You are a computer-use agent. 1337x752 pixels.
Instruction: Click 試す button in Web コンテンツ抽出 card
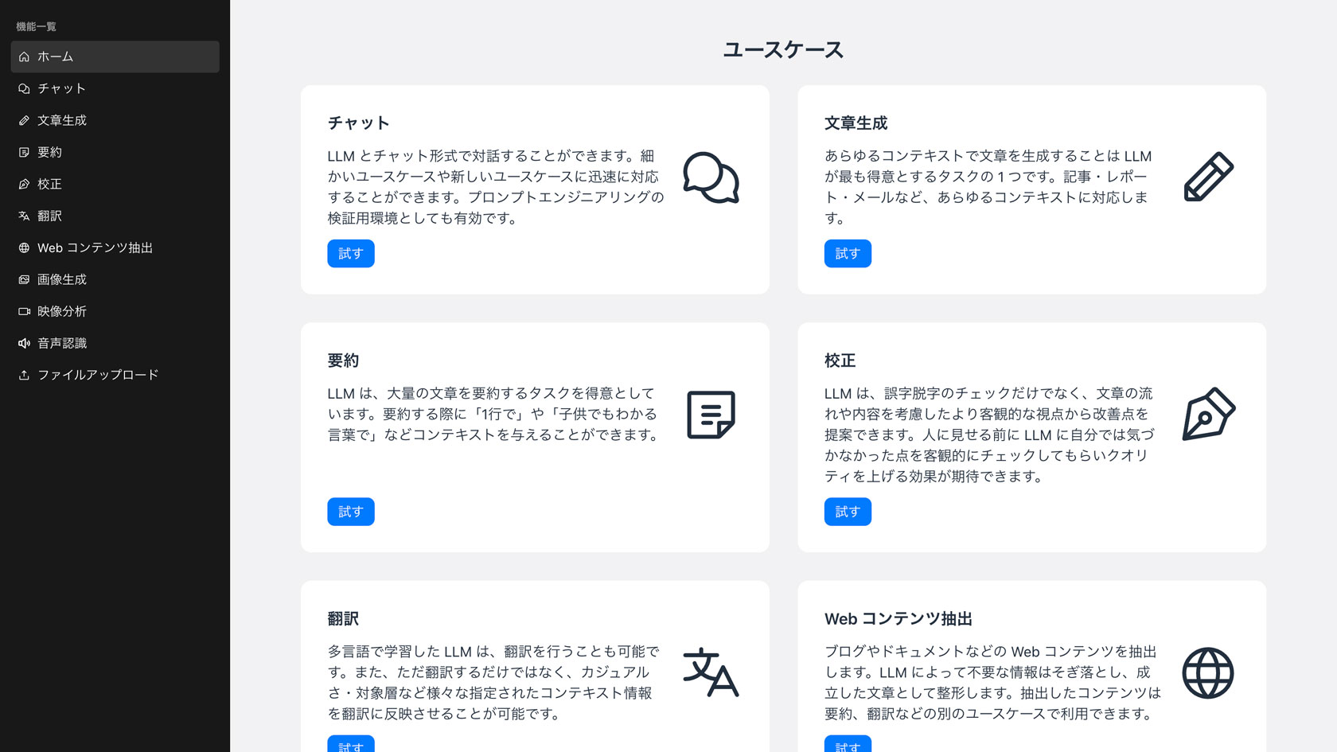click(x=848, y=745)
